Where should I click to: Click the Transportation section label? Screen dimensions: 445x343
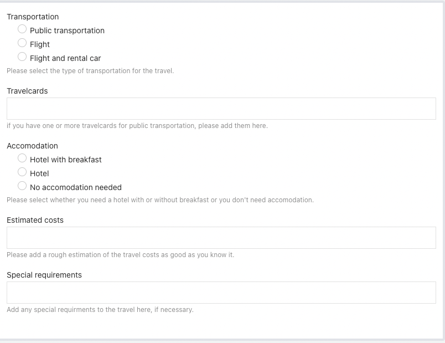tap(33, 17)
